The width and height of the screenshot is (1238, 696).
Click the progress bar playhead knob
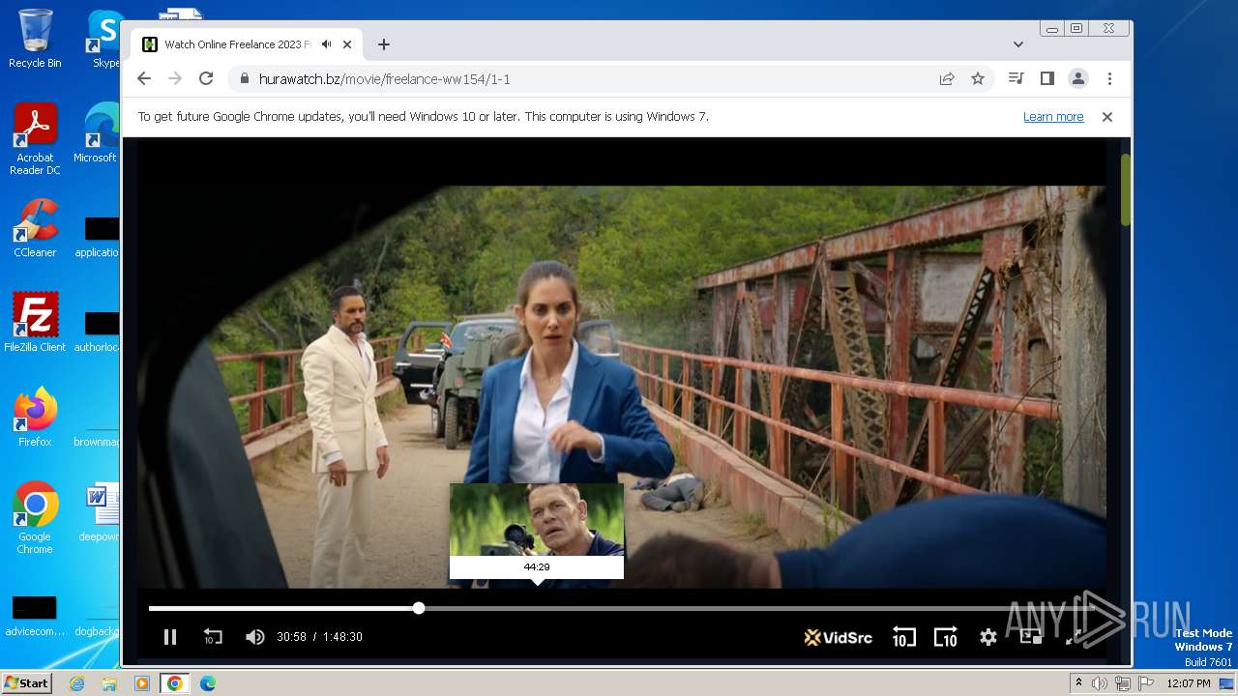click(x=419, y=608)
